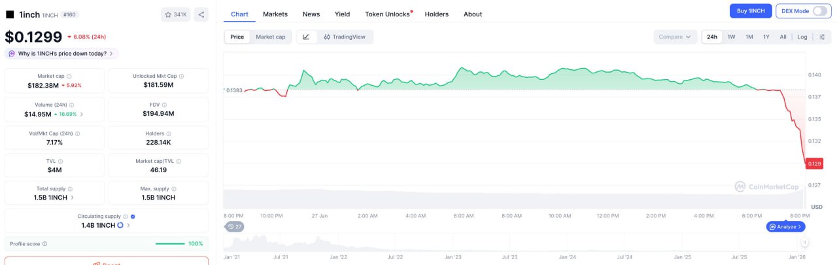Click the info icon beside TVL
Image resolution: width=837 pixels, height=265 pixels.
(61, 161)
